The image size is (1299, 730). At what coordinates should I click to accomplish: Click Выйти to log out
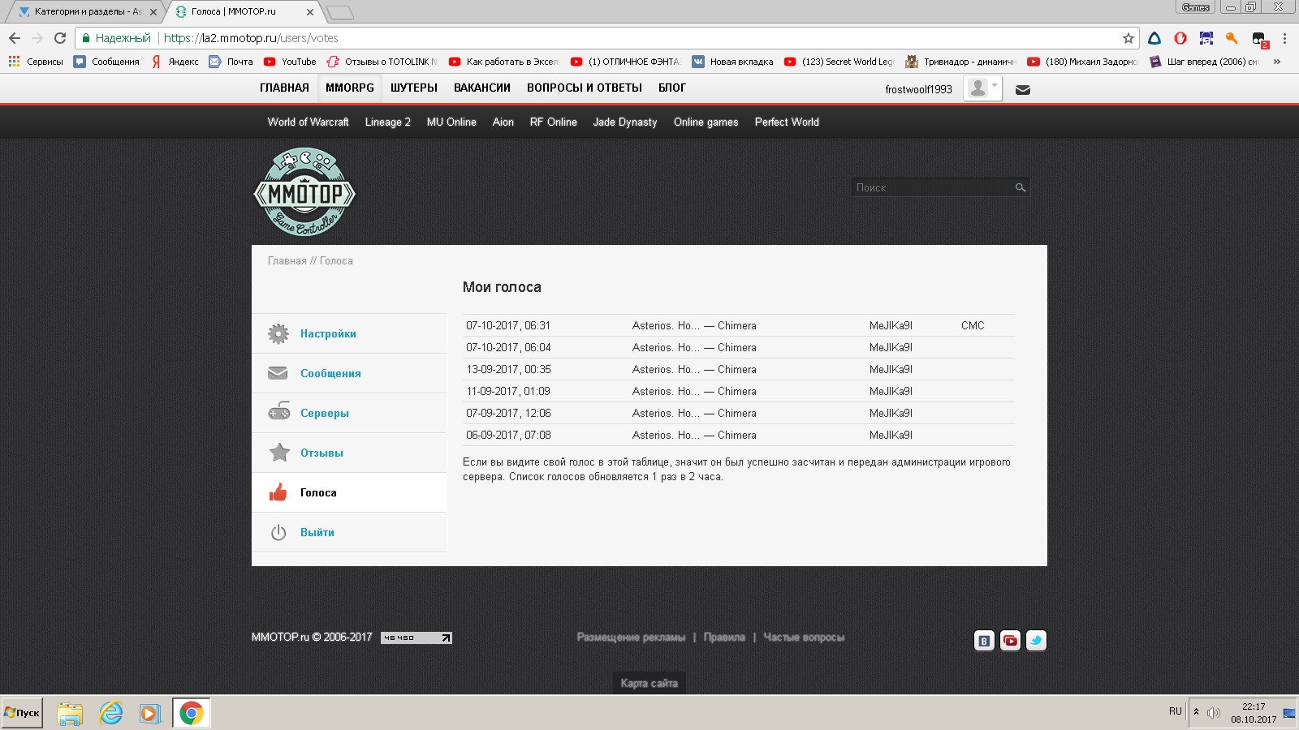[x=317, y=532]
